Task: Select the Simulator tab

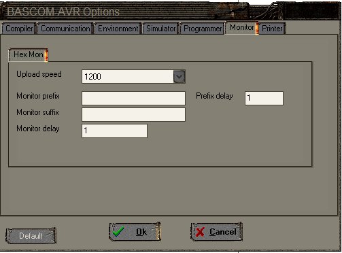Action: (161, 29)
